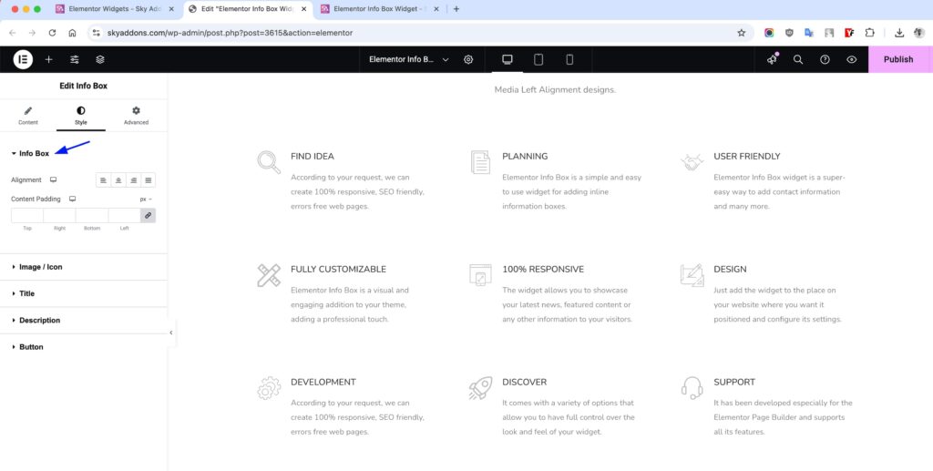The height and width of the screenshot is (471, 933).
Task: Focus the Left padding input
Action: tap(124, 215)
